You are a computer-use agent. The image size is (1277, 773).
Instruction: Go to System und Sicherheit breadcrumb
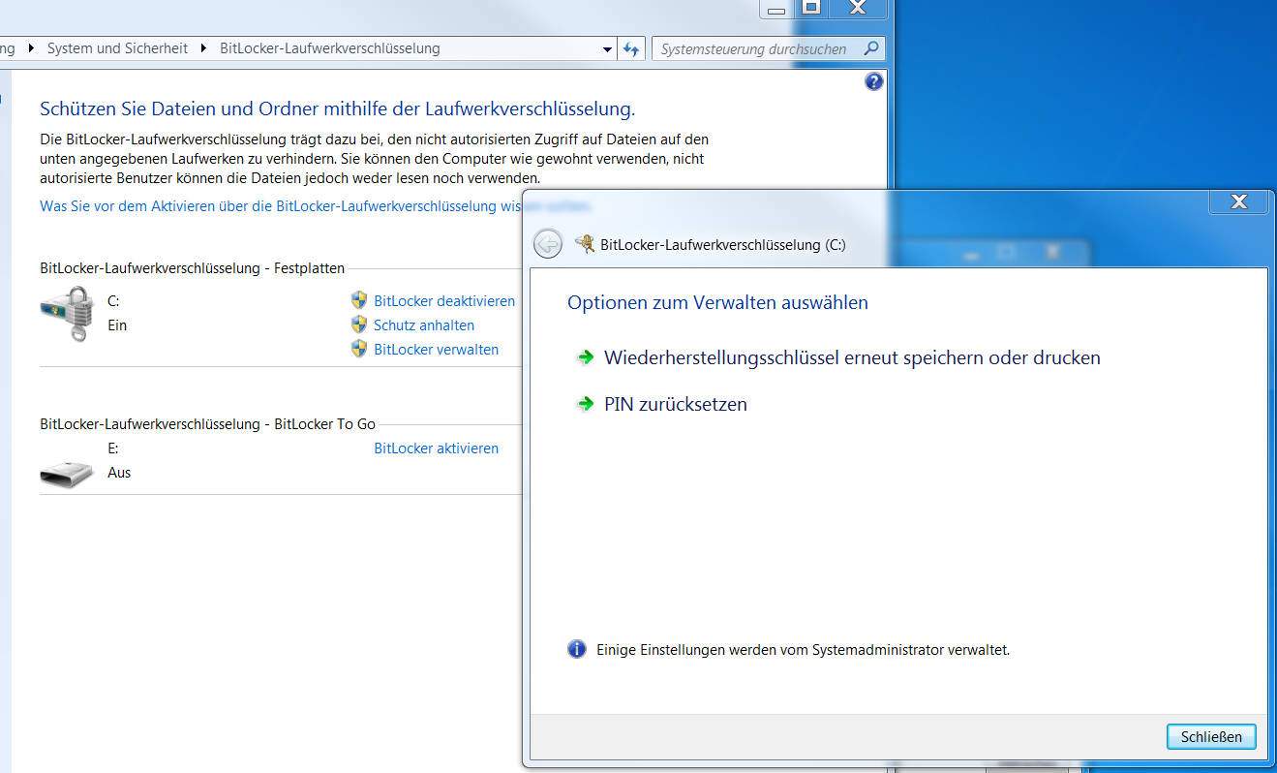117,47
